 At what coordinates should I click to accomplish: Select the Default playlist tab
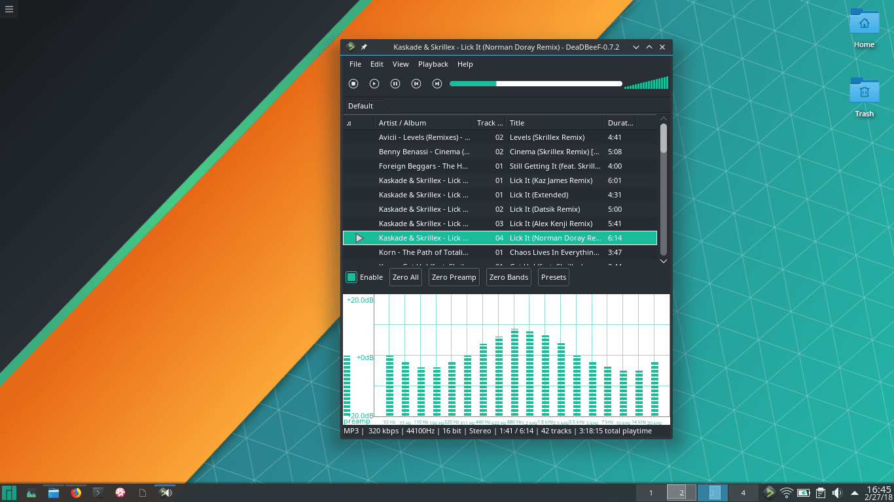tap(361, 106)
